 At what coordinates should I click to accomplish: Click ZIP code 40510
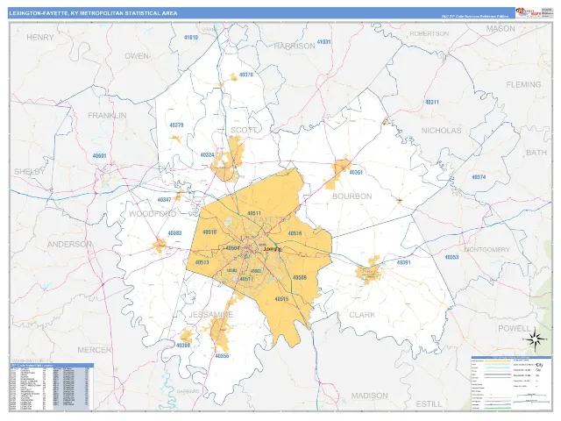[x=209, y=232]
